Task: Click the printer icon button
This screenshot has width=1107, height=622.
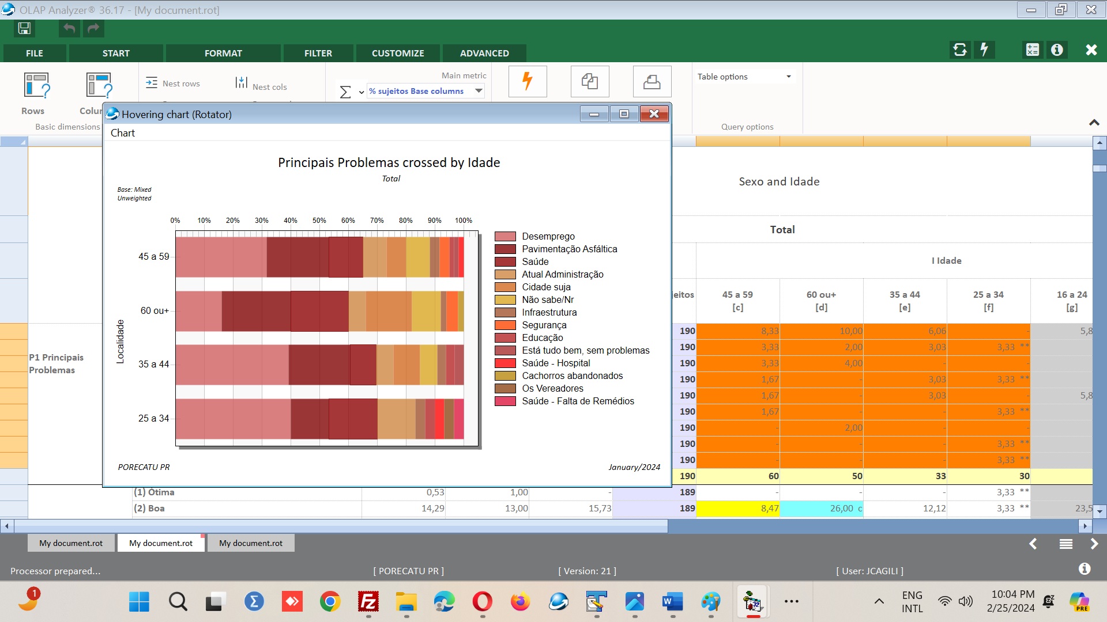Action: point(652,81)
